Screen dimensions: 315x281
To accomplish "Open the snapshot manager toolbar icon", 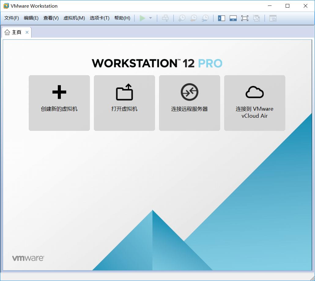I will (205, 18).
